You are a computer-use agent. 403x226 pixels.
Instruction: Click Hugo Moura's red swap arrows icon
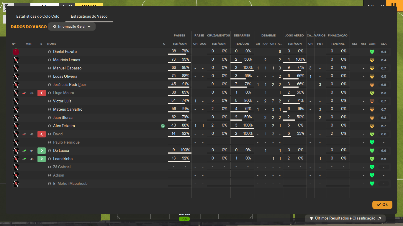click(24, 93)
